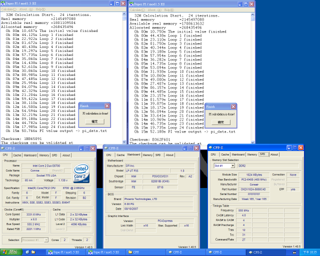320x256 pixels.
Task: Click the right Super PI checksum line B362F601
Action: pos(150,139)
